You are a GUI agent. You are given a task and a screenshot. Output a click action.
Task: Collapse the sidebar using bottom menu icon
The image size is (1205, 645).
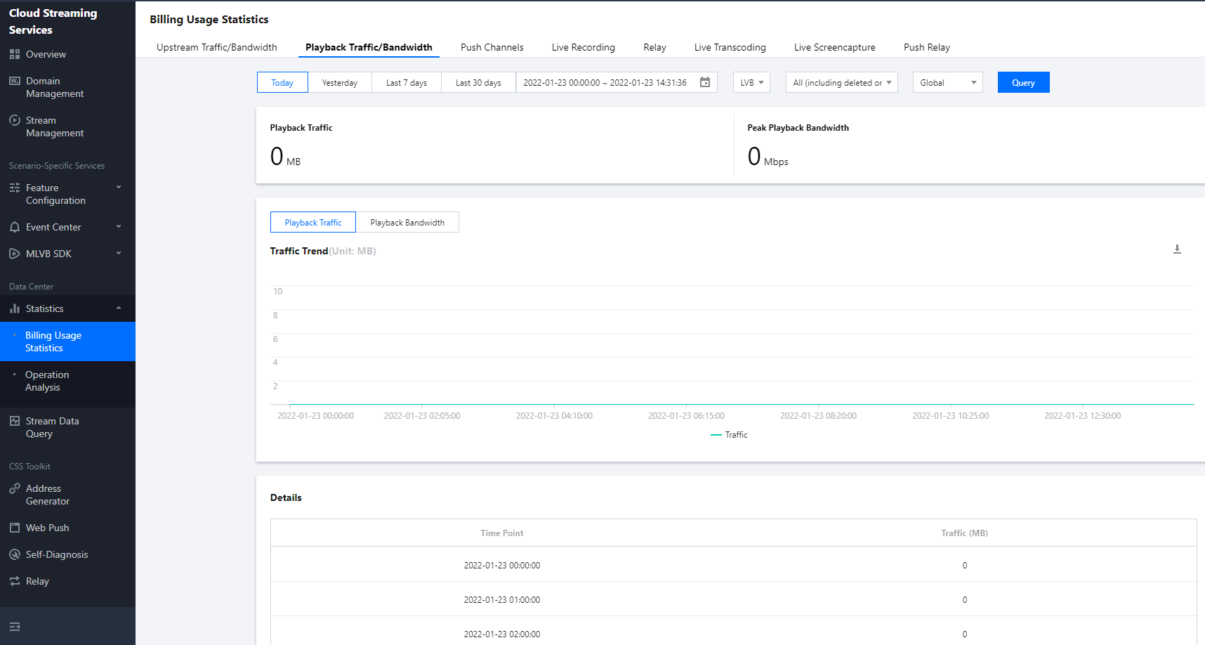pyautogui.click(x=15, y=626)
